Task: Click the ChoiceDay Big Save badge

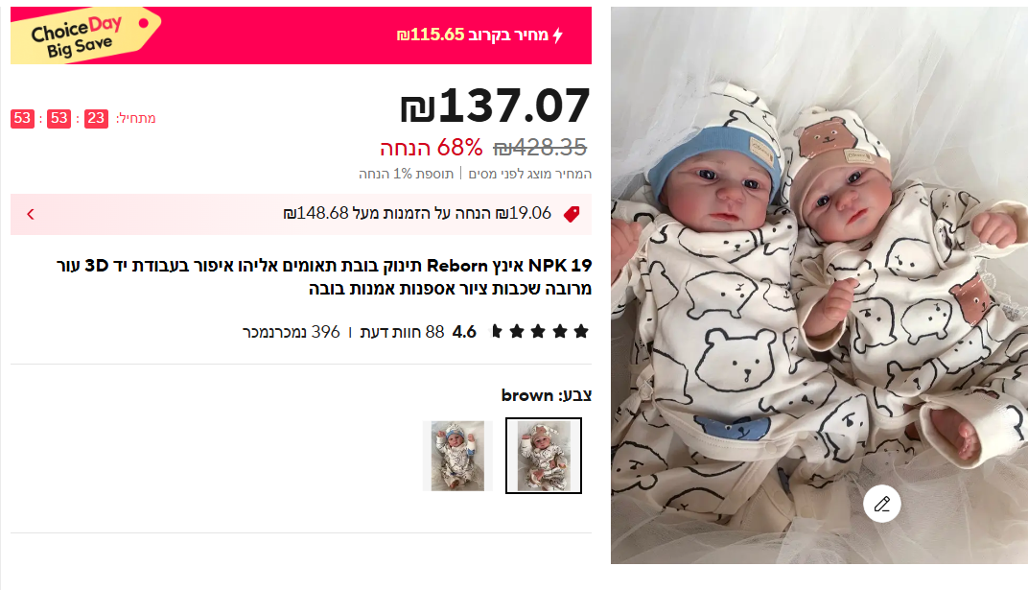Action: click(x=85, y=36)
